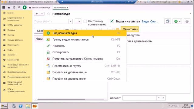Select the Самогонтек folder row
194x109 pixels.
click(x=130, y=29)
